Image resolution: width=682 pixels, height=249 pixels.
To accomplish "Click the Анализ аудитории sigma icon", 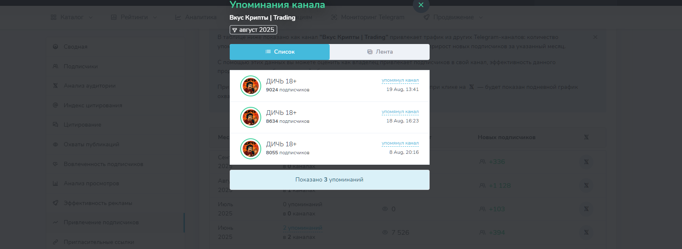I will (55, 86).
